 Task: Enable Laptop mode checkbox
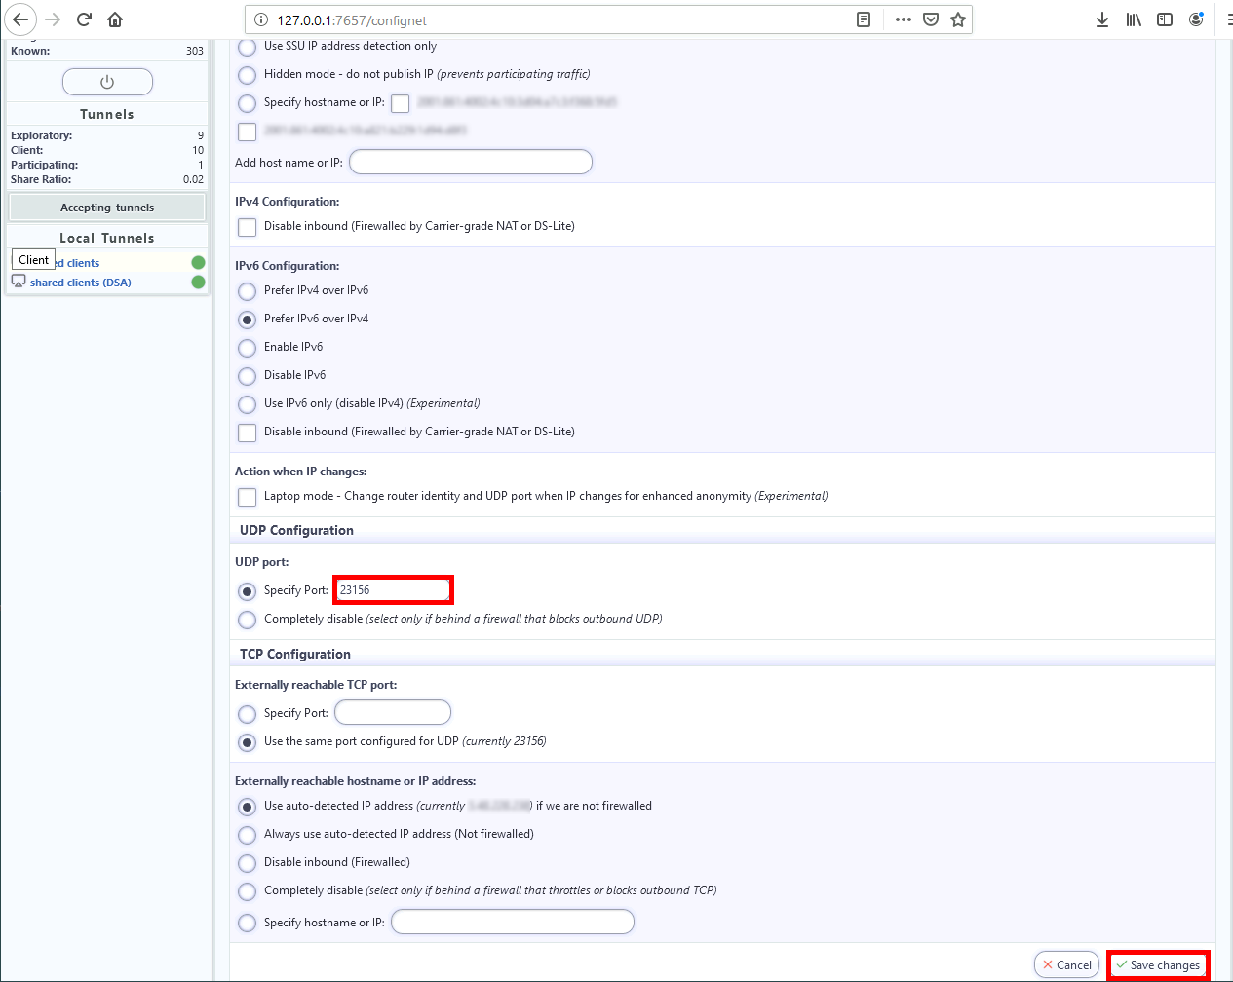point(248,497)
